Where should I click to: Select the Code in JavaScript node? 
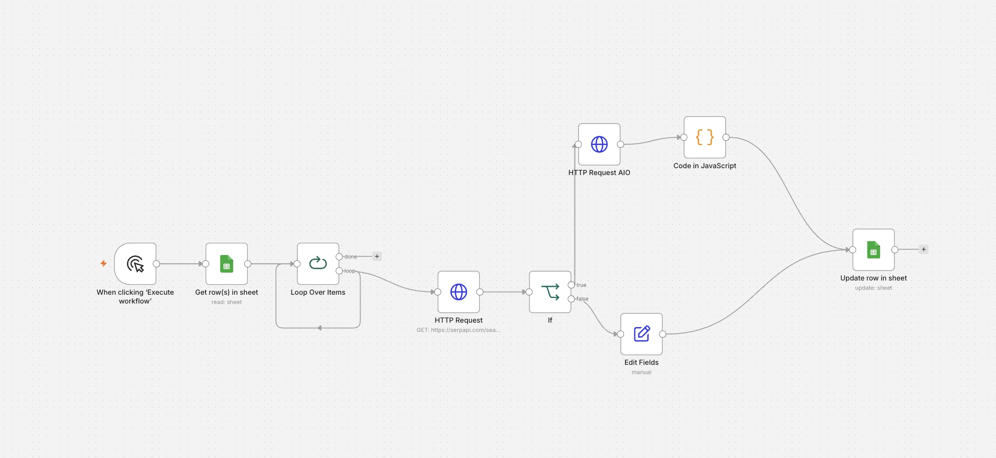[705, 137]
